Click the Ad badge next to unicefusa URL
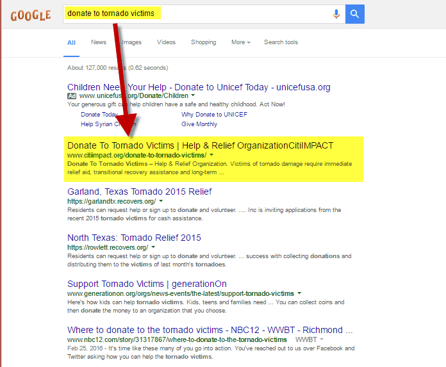This screenshot has width=446, height=367. click(x=72, y=96)
